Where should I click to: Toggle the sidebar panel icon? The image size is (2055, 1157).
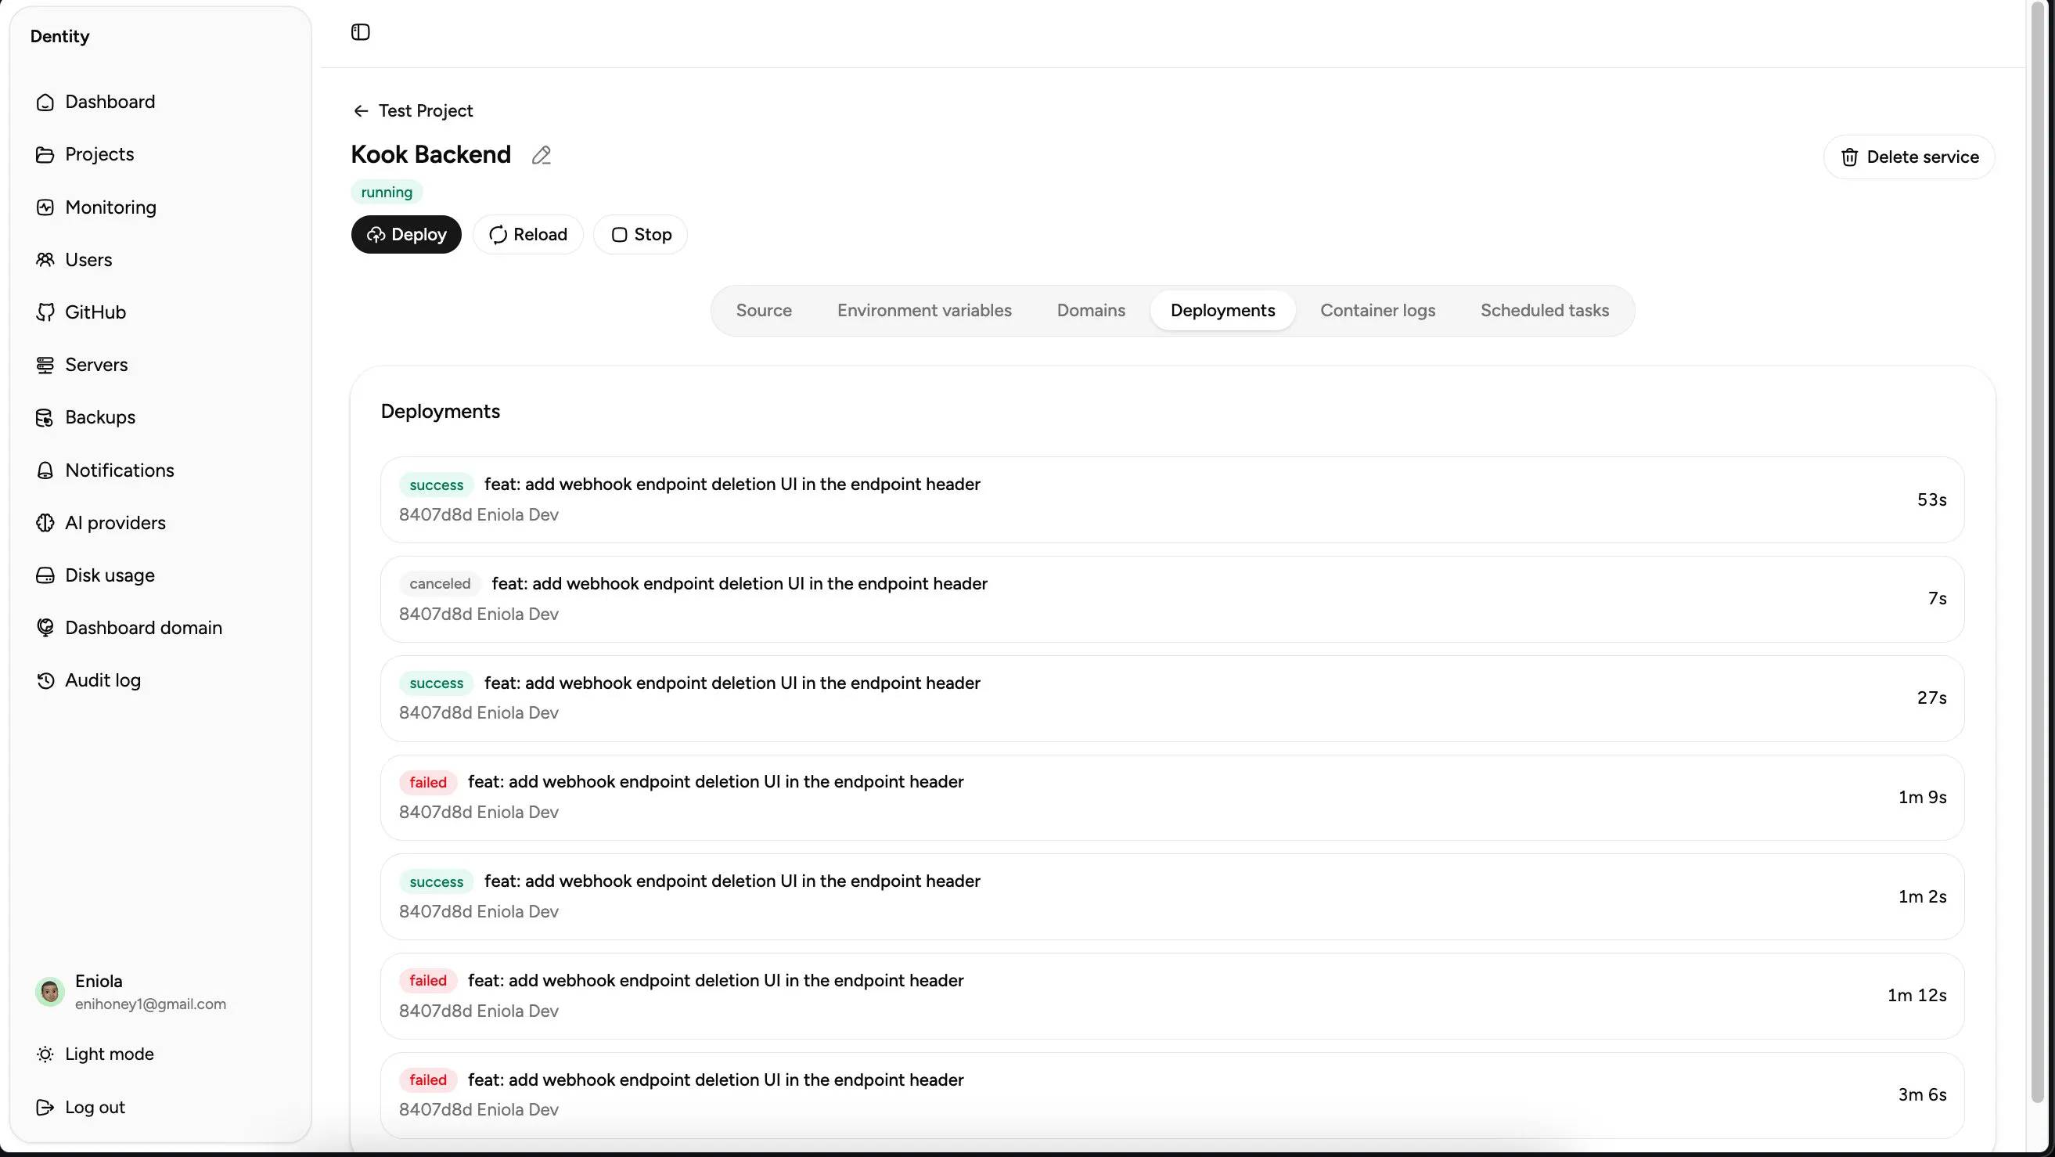tap(361, 32)
